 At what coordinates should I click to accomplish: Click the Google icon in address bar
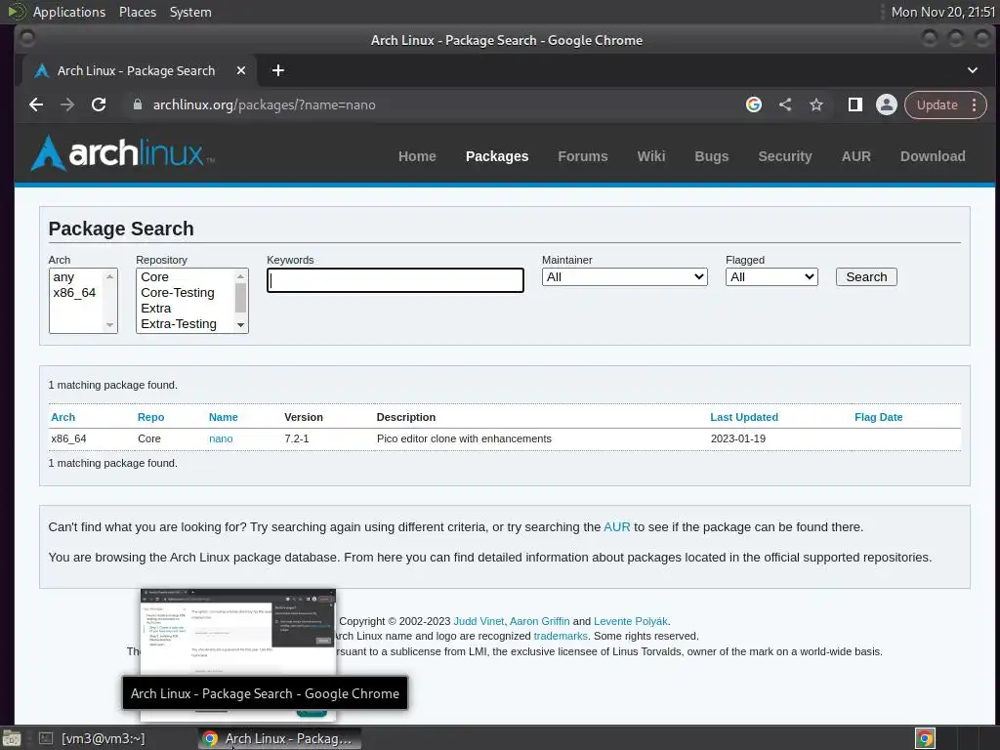click(x=754, y=104)
